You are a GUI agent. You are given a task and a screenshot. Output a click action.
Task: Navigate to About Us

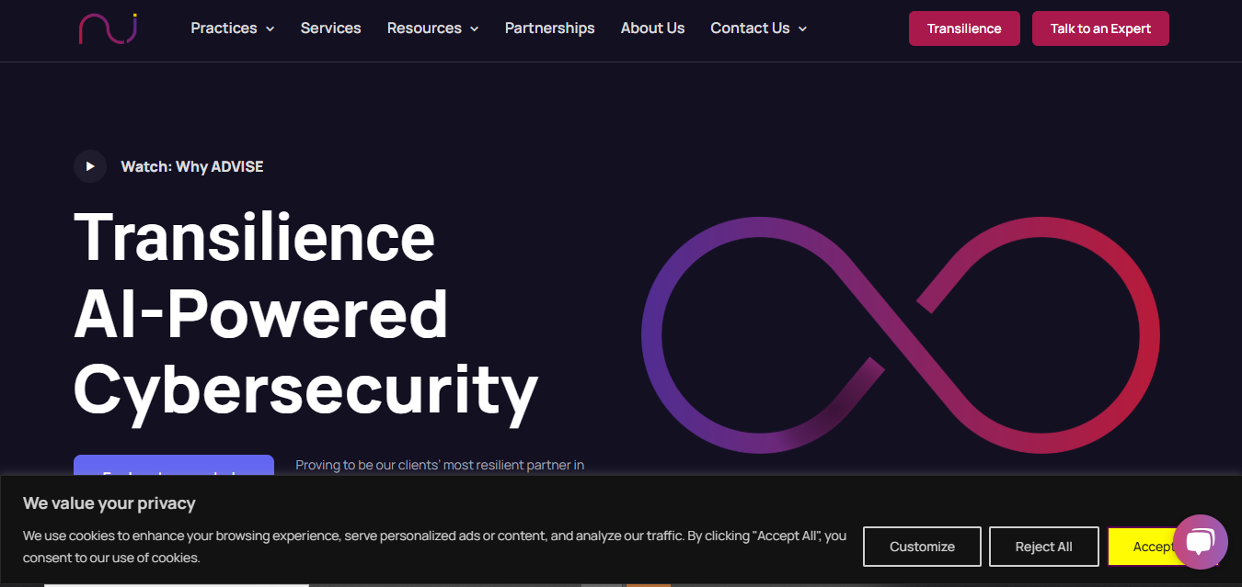(x=652, y=28)
